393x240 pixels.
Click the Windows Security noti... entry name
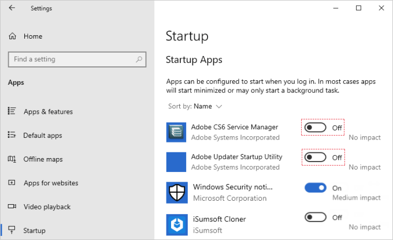pyautogui.click(x=232, y=187)
